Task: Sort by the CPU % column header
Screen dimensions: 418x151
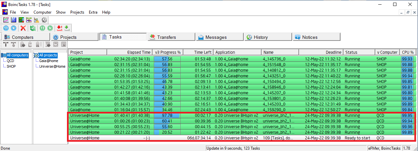Action: coord(408,52)
